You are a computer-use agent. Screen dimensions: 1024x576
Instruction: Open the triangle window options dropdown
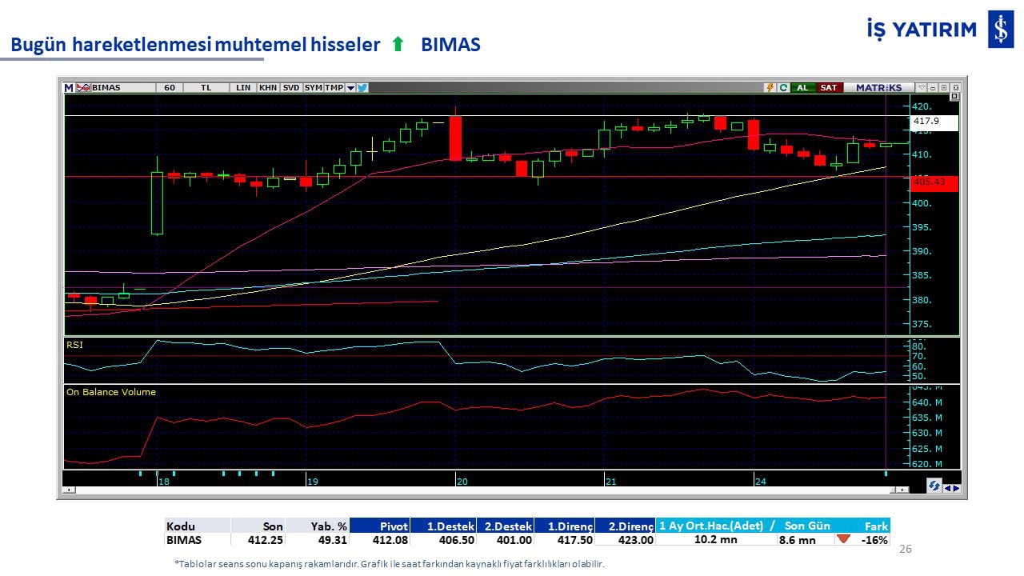(x=922, y=88)
